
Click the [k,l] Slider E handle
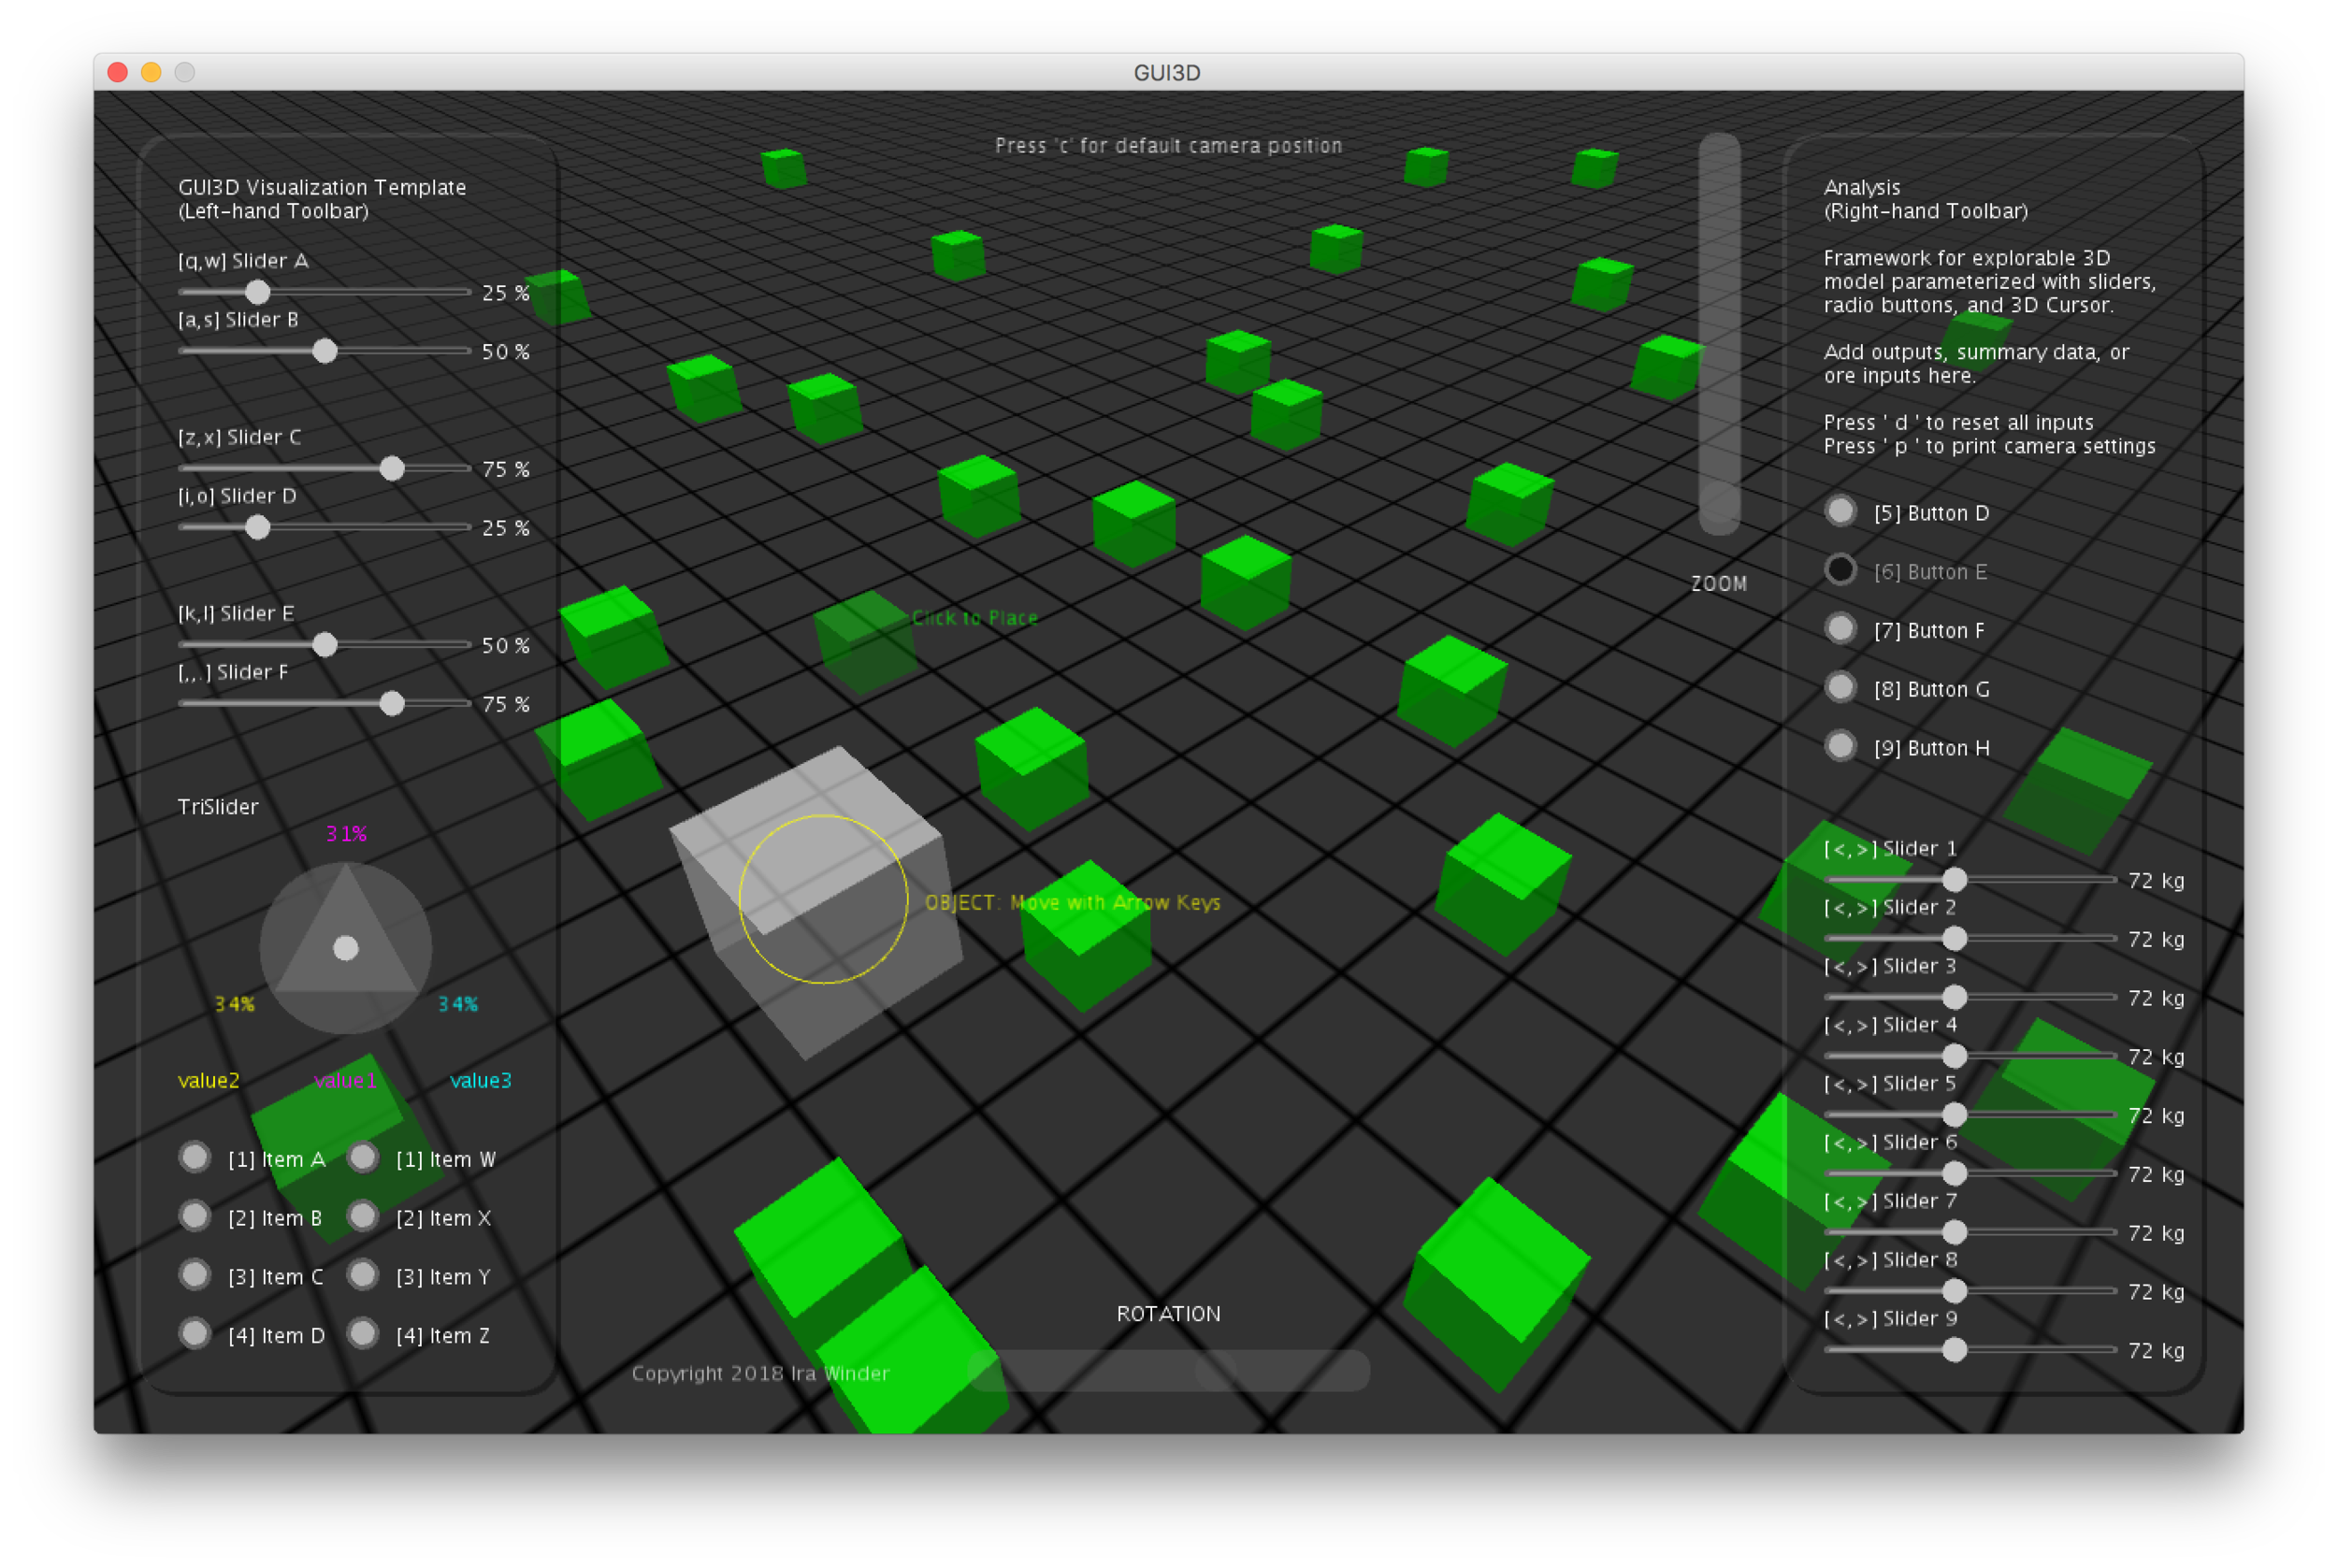[x=325, y=645]
